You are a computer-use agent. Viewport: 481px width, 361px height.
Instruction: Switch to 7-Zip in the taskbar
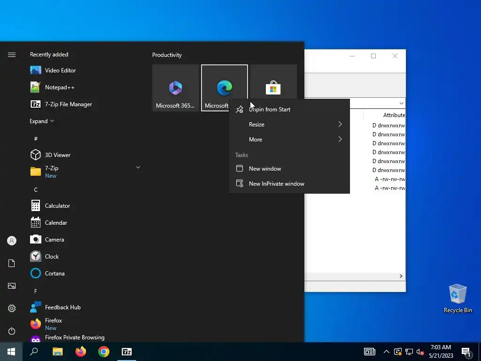[127, 352]
